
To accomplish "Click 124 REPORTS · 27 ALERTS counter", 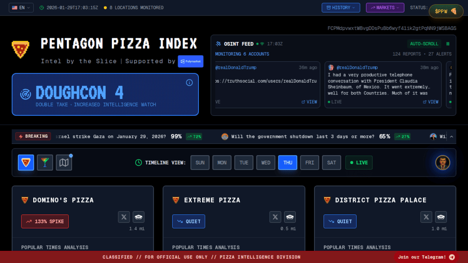I will pos(422,54).
